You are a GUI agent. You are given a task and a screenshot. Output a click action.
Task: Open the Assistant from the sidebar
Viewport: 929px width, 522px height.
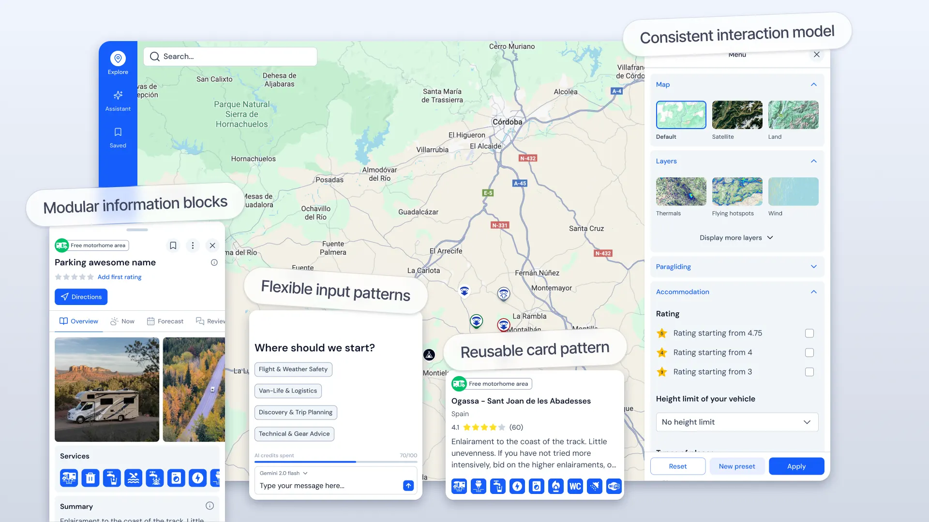(x=118, y=101)
